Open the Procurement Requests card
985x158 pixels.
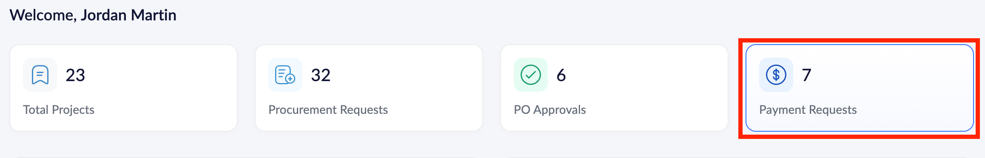tap(369, 88)
